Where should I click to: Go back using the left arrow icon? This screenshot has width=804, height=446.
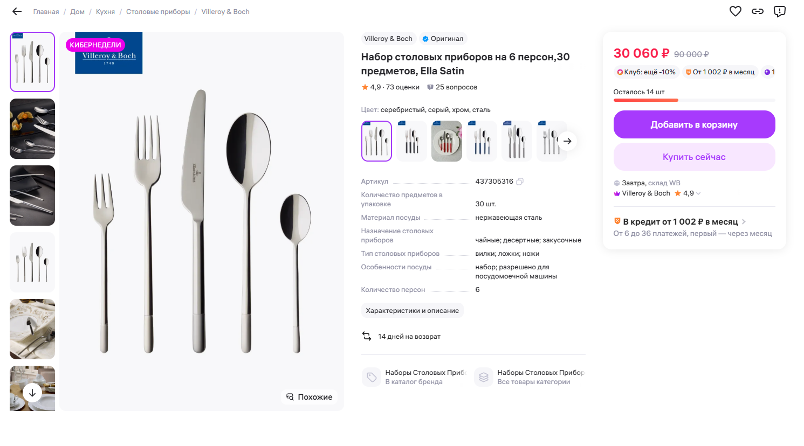[17, 11]
